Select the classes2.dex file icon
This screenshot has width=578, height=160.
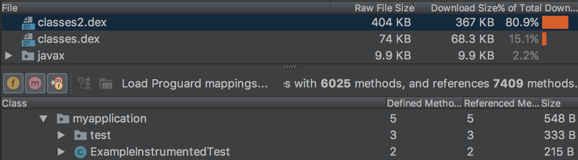tap(28, 23)
